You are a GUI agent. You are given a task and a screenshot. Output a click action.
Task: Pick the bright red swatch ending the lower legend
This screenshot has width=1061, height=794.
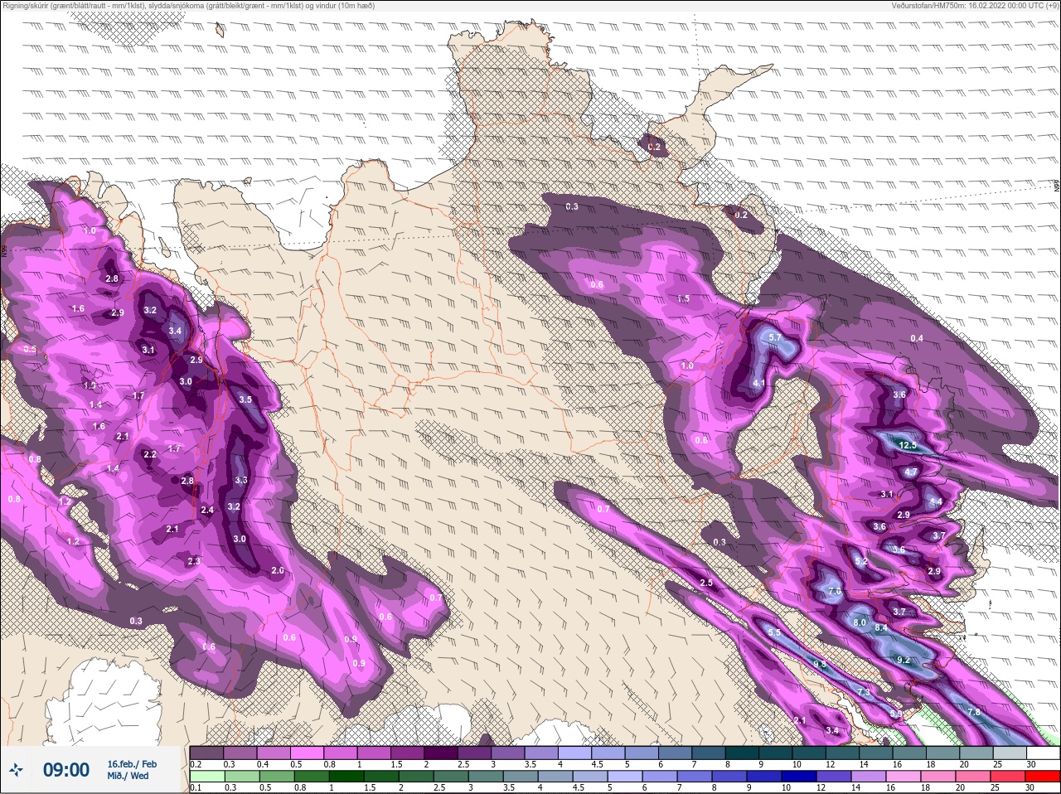coord(1041,776)
